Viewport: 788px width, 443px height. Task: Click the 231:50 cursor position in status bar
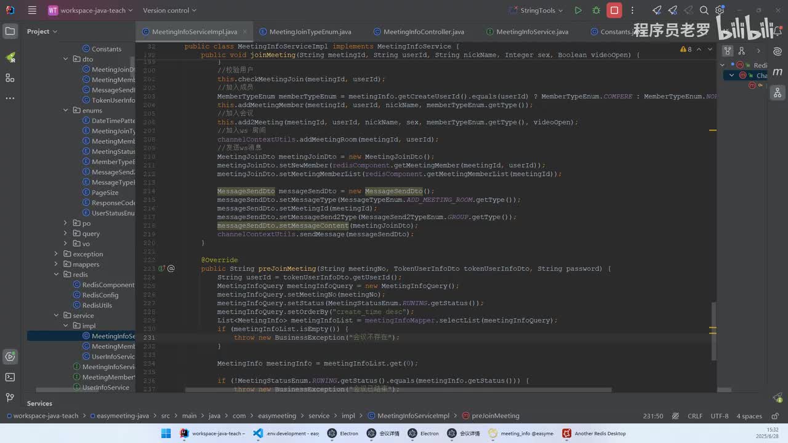pyautogui.click(x=653, y=416)
